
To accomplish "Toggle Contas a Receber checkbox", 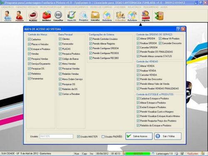I will point(60,94).
